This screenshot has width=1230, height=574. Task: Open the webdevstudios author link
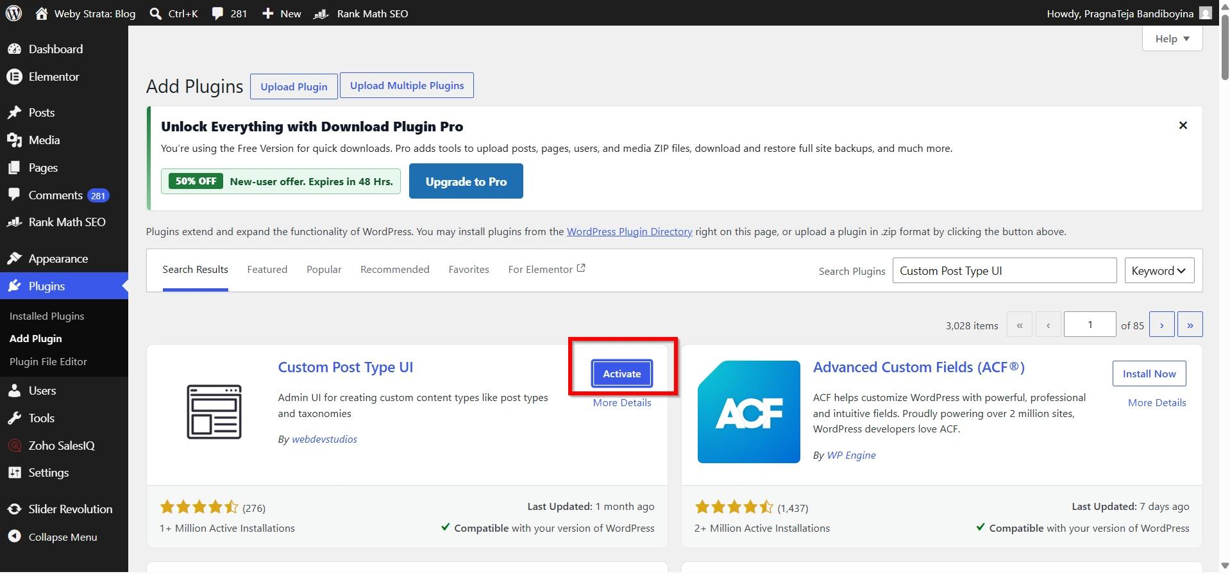324,439
